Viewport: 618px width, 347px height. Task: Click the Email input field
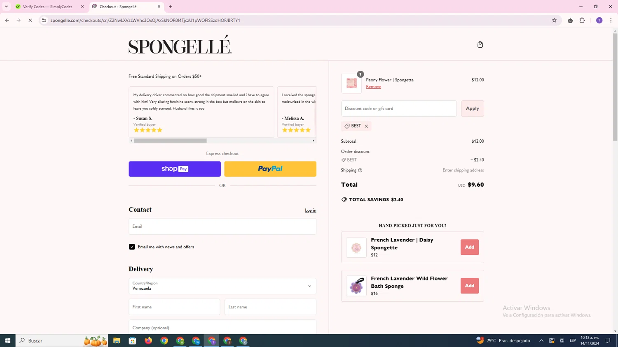pyautogui.click(x=222, y=226)
